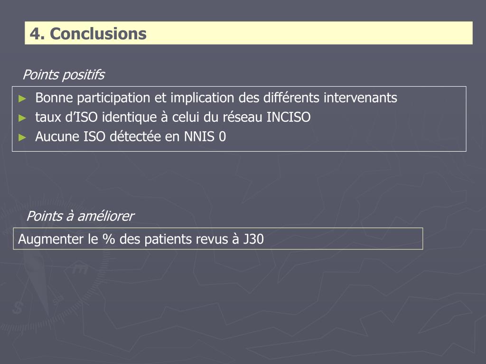Click the 'Points à améliorer' heading
The image size is (486, 364).
point(80,216)
